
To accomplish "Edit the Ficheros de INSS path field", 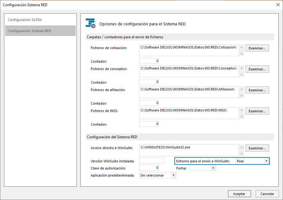I will pyautogui.click(x=189, y=113).
